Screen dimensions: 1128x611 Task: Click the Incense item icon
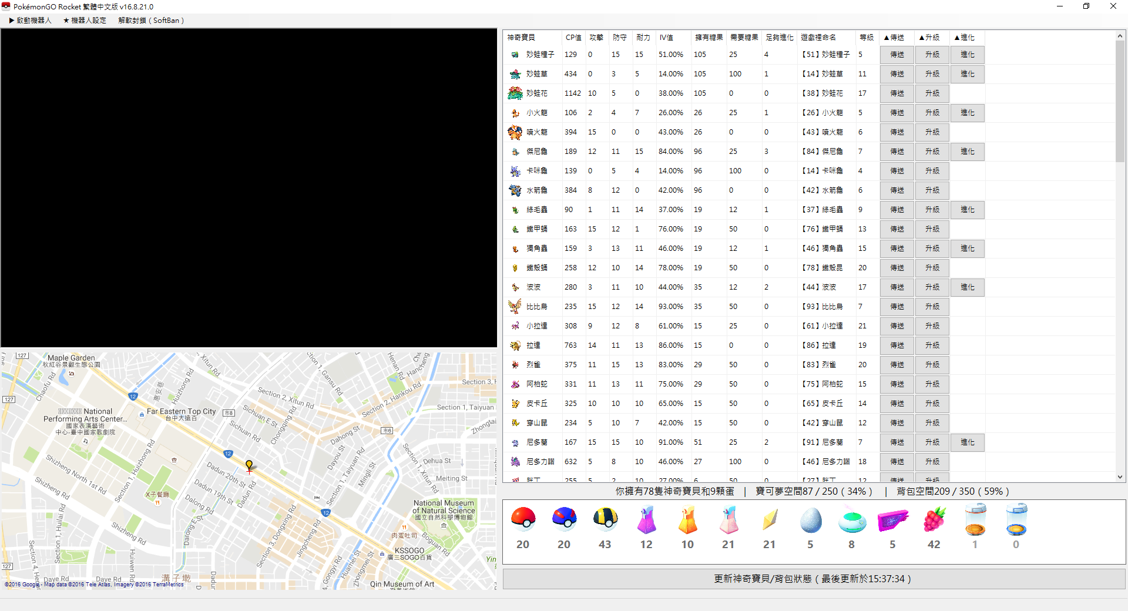(x=851, y=521)
